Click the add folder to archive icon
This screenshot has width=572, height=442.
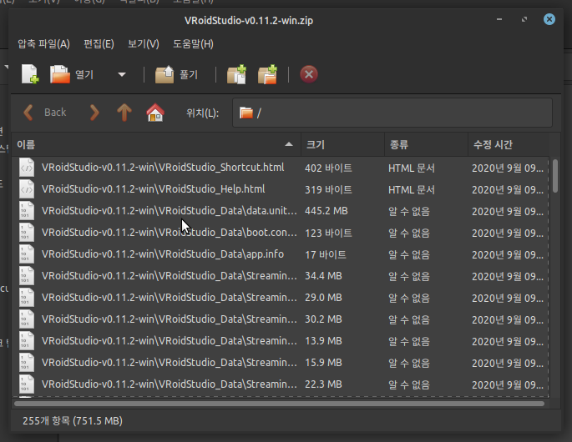pyautogui.click(x=267, y=74)
